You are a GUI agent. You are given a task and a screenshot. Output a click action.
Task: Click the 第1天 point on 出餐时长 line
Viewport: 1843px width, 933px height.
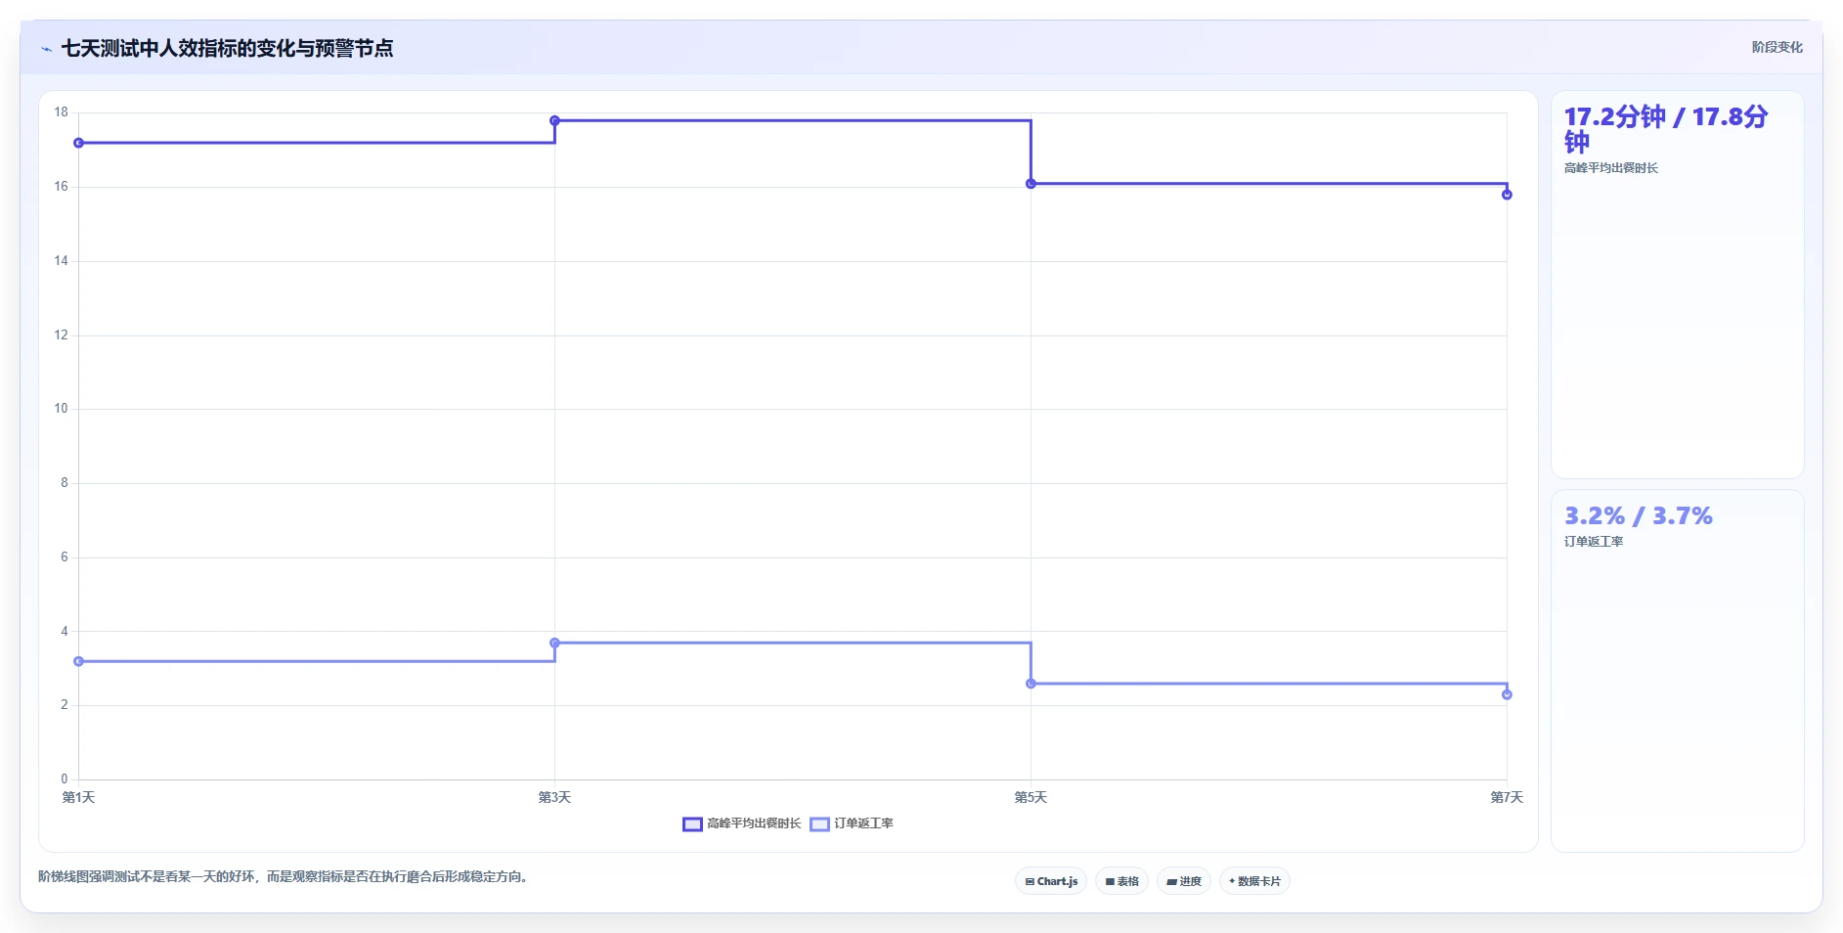click(x=78, y=143)
